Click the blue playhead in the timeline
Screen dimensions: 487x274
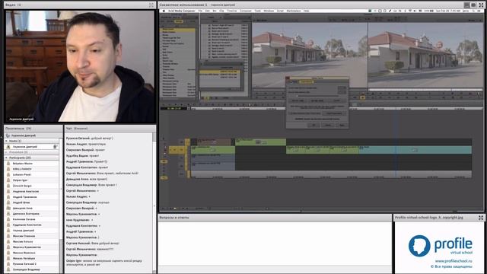(396, 143)
